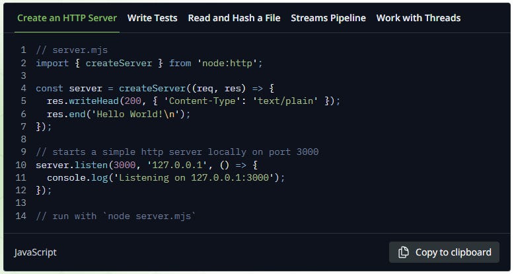This screenshot has width=514, height=274.
Task: Click the 'Hello World!\n' string
Action: pyautogui.click(x=135, y=114)
